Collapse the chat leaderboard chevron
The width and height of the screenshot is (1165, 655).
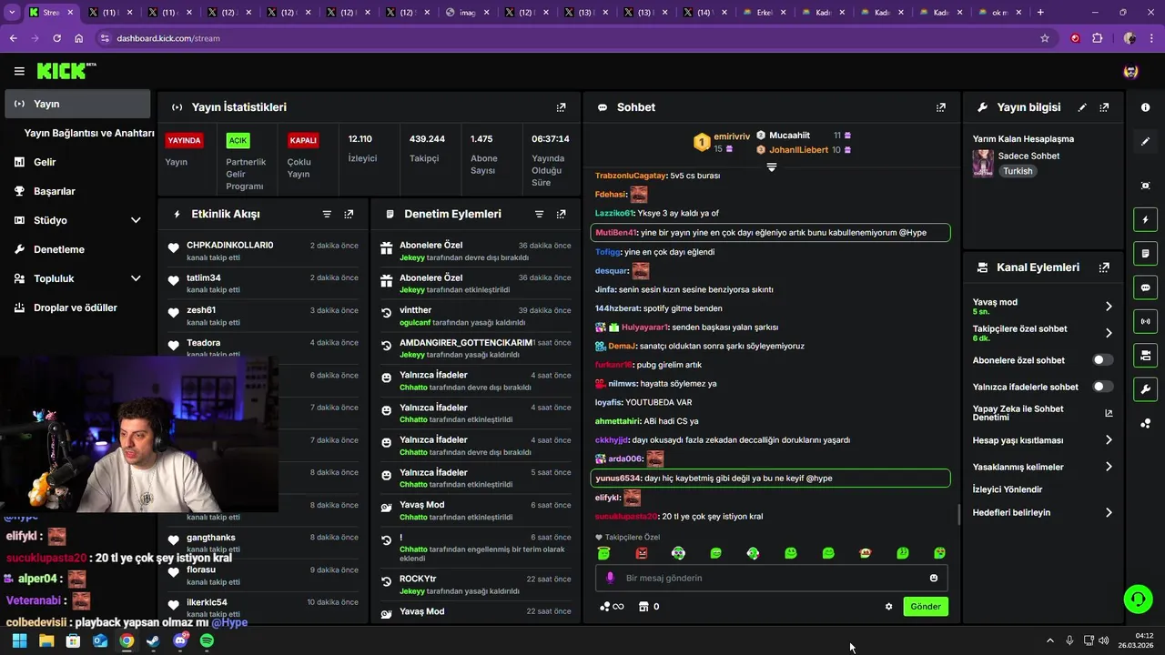point(771,167)
